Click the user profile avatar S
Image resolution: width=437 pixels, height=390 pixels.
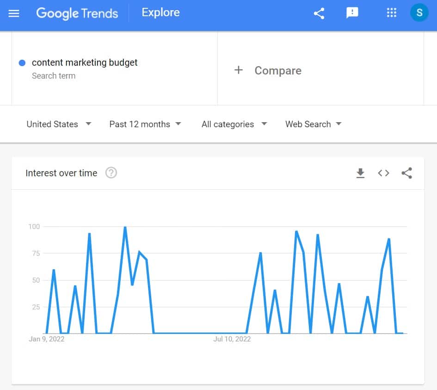[419, 12]
